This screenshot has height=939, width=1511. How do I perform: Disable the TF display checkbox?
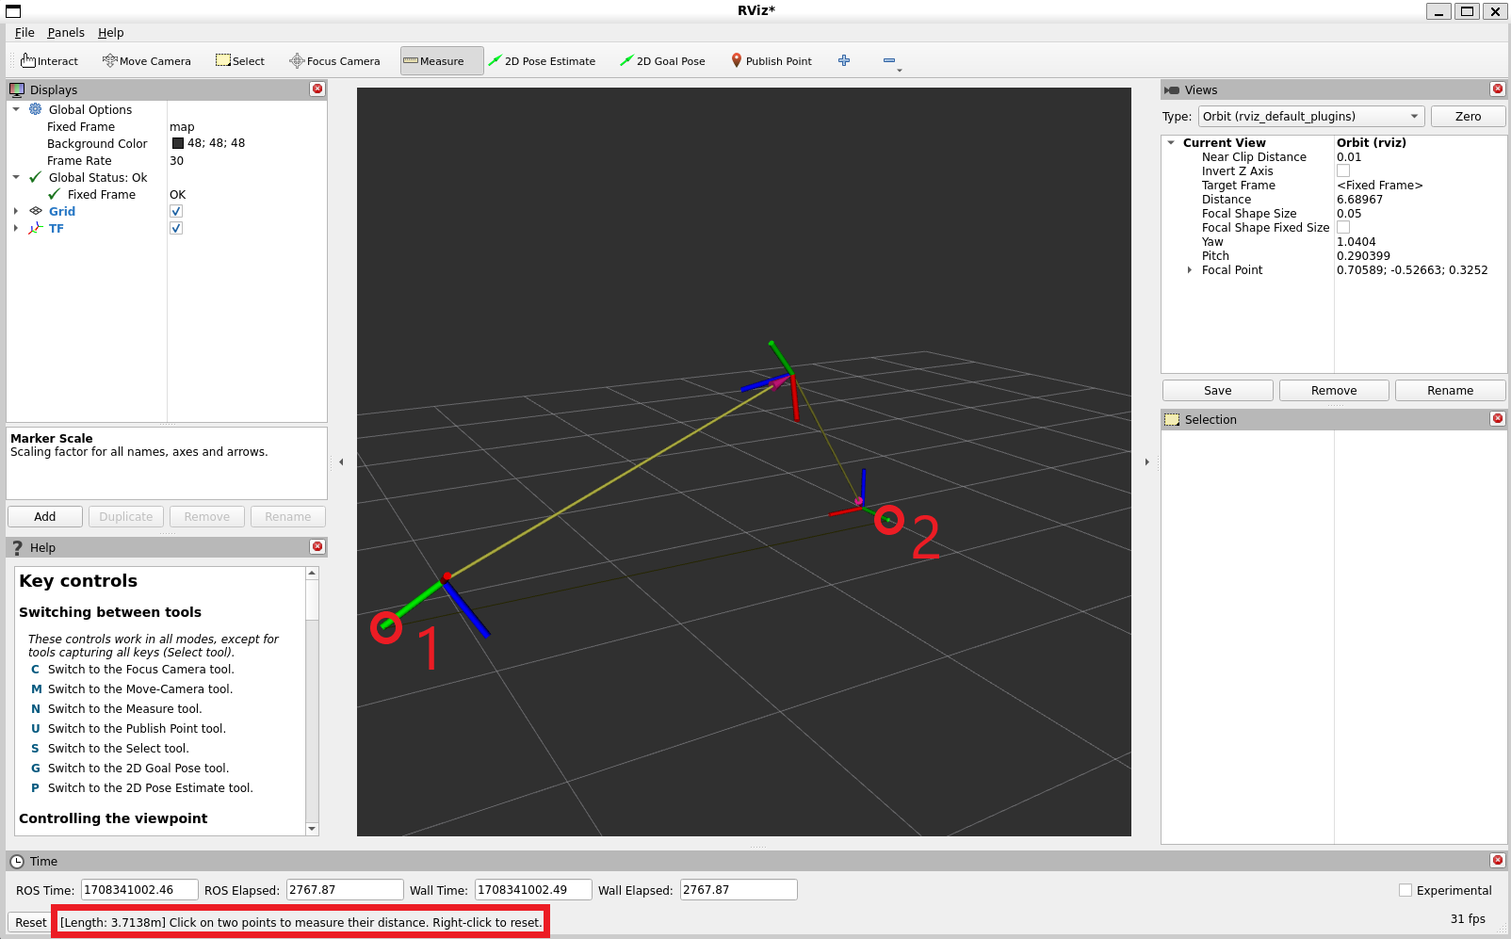click(176, 229)
